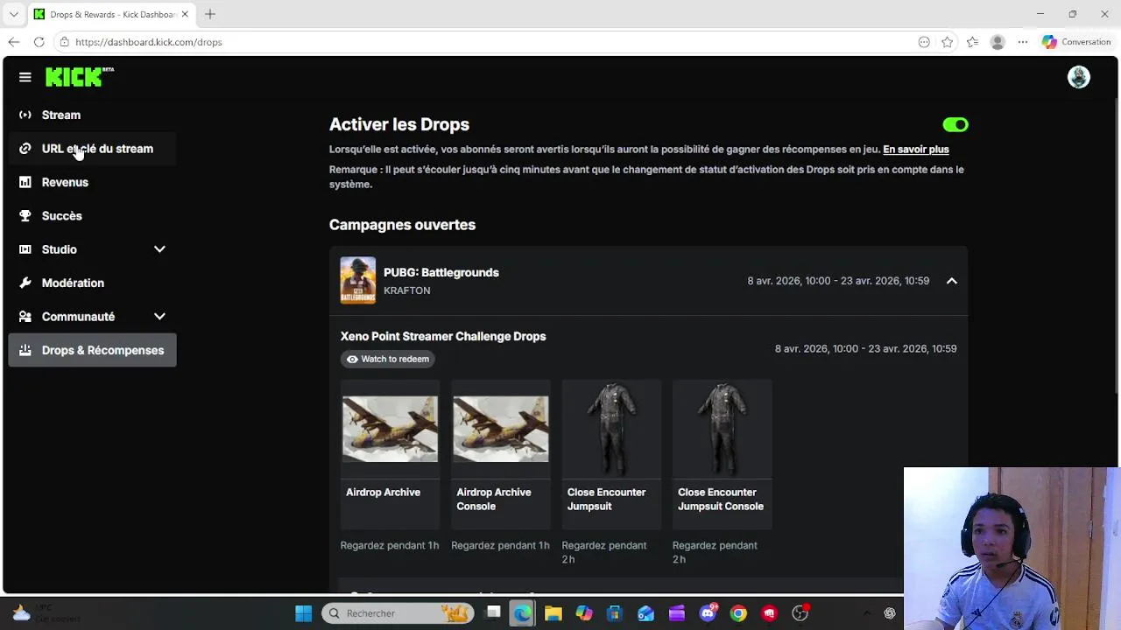Select the Airdrop Archive reward image

point(390,429)
